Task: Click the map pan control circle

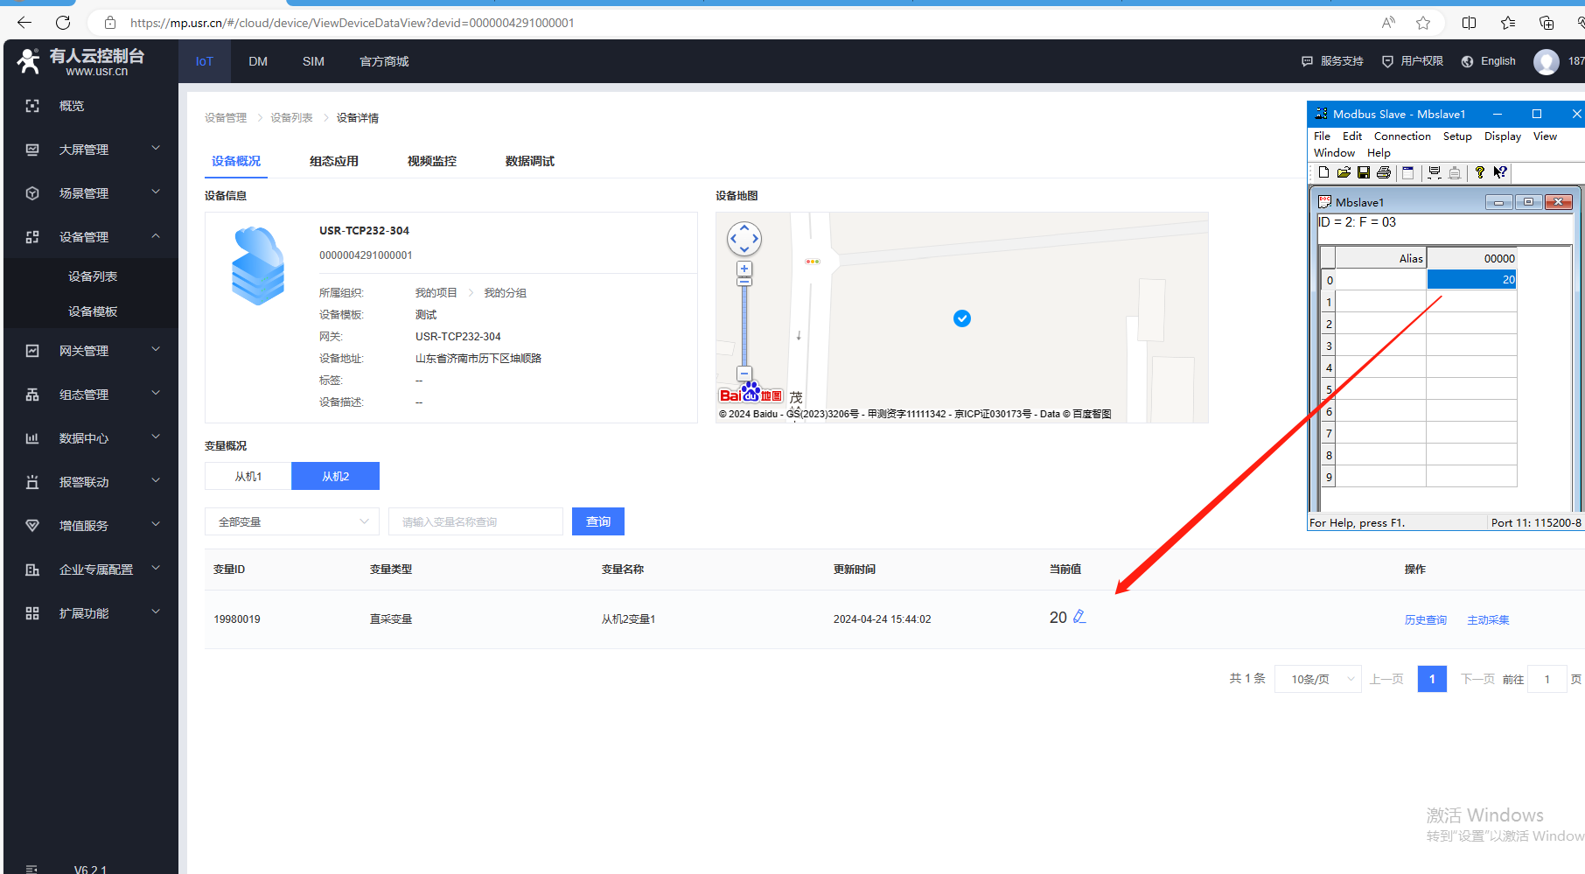Action: click(x=744, y=238)
